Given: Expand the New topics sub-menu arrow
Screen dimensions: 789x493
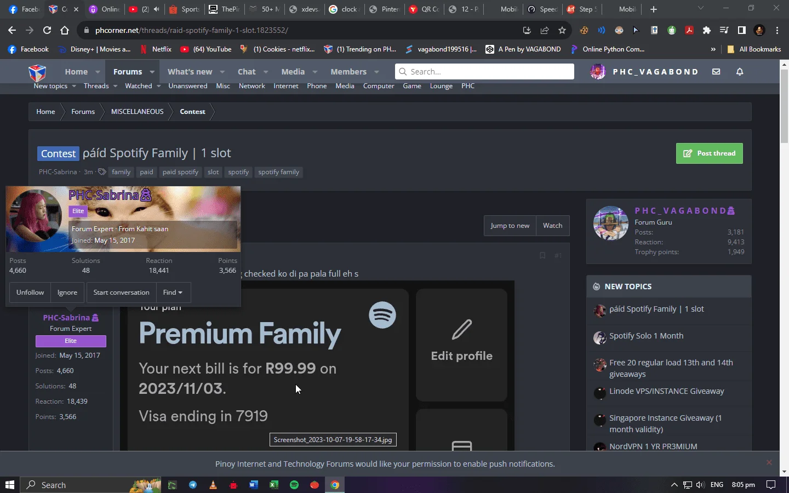Looking at the screenshot, I should pyautogui.click(x=74, y=86).
